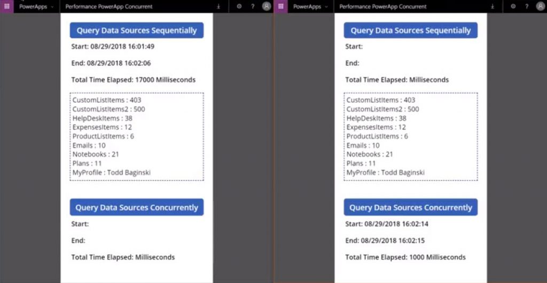The height and width of the screenshot is (283, 547).
Task: Click download icon in right window header
Action: 493,6
